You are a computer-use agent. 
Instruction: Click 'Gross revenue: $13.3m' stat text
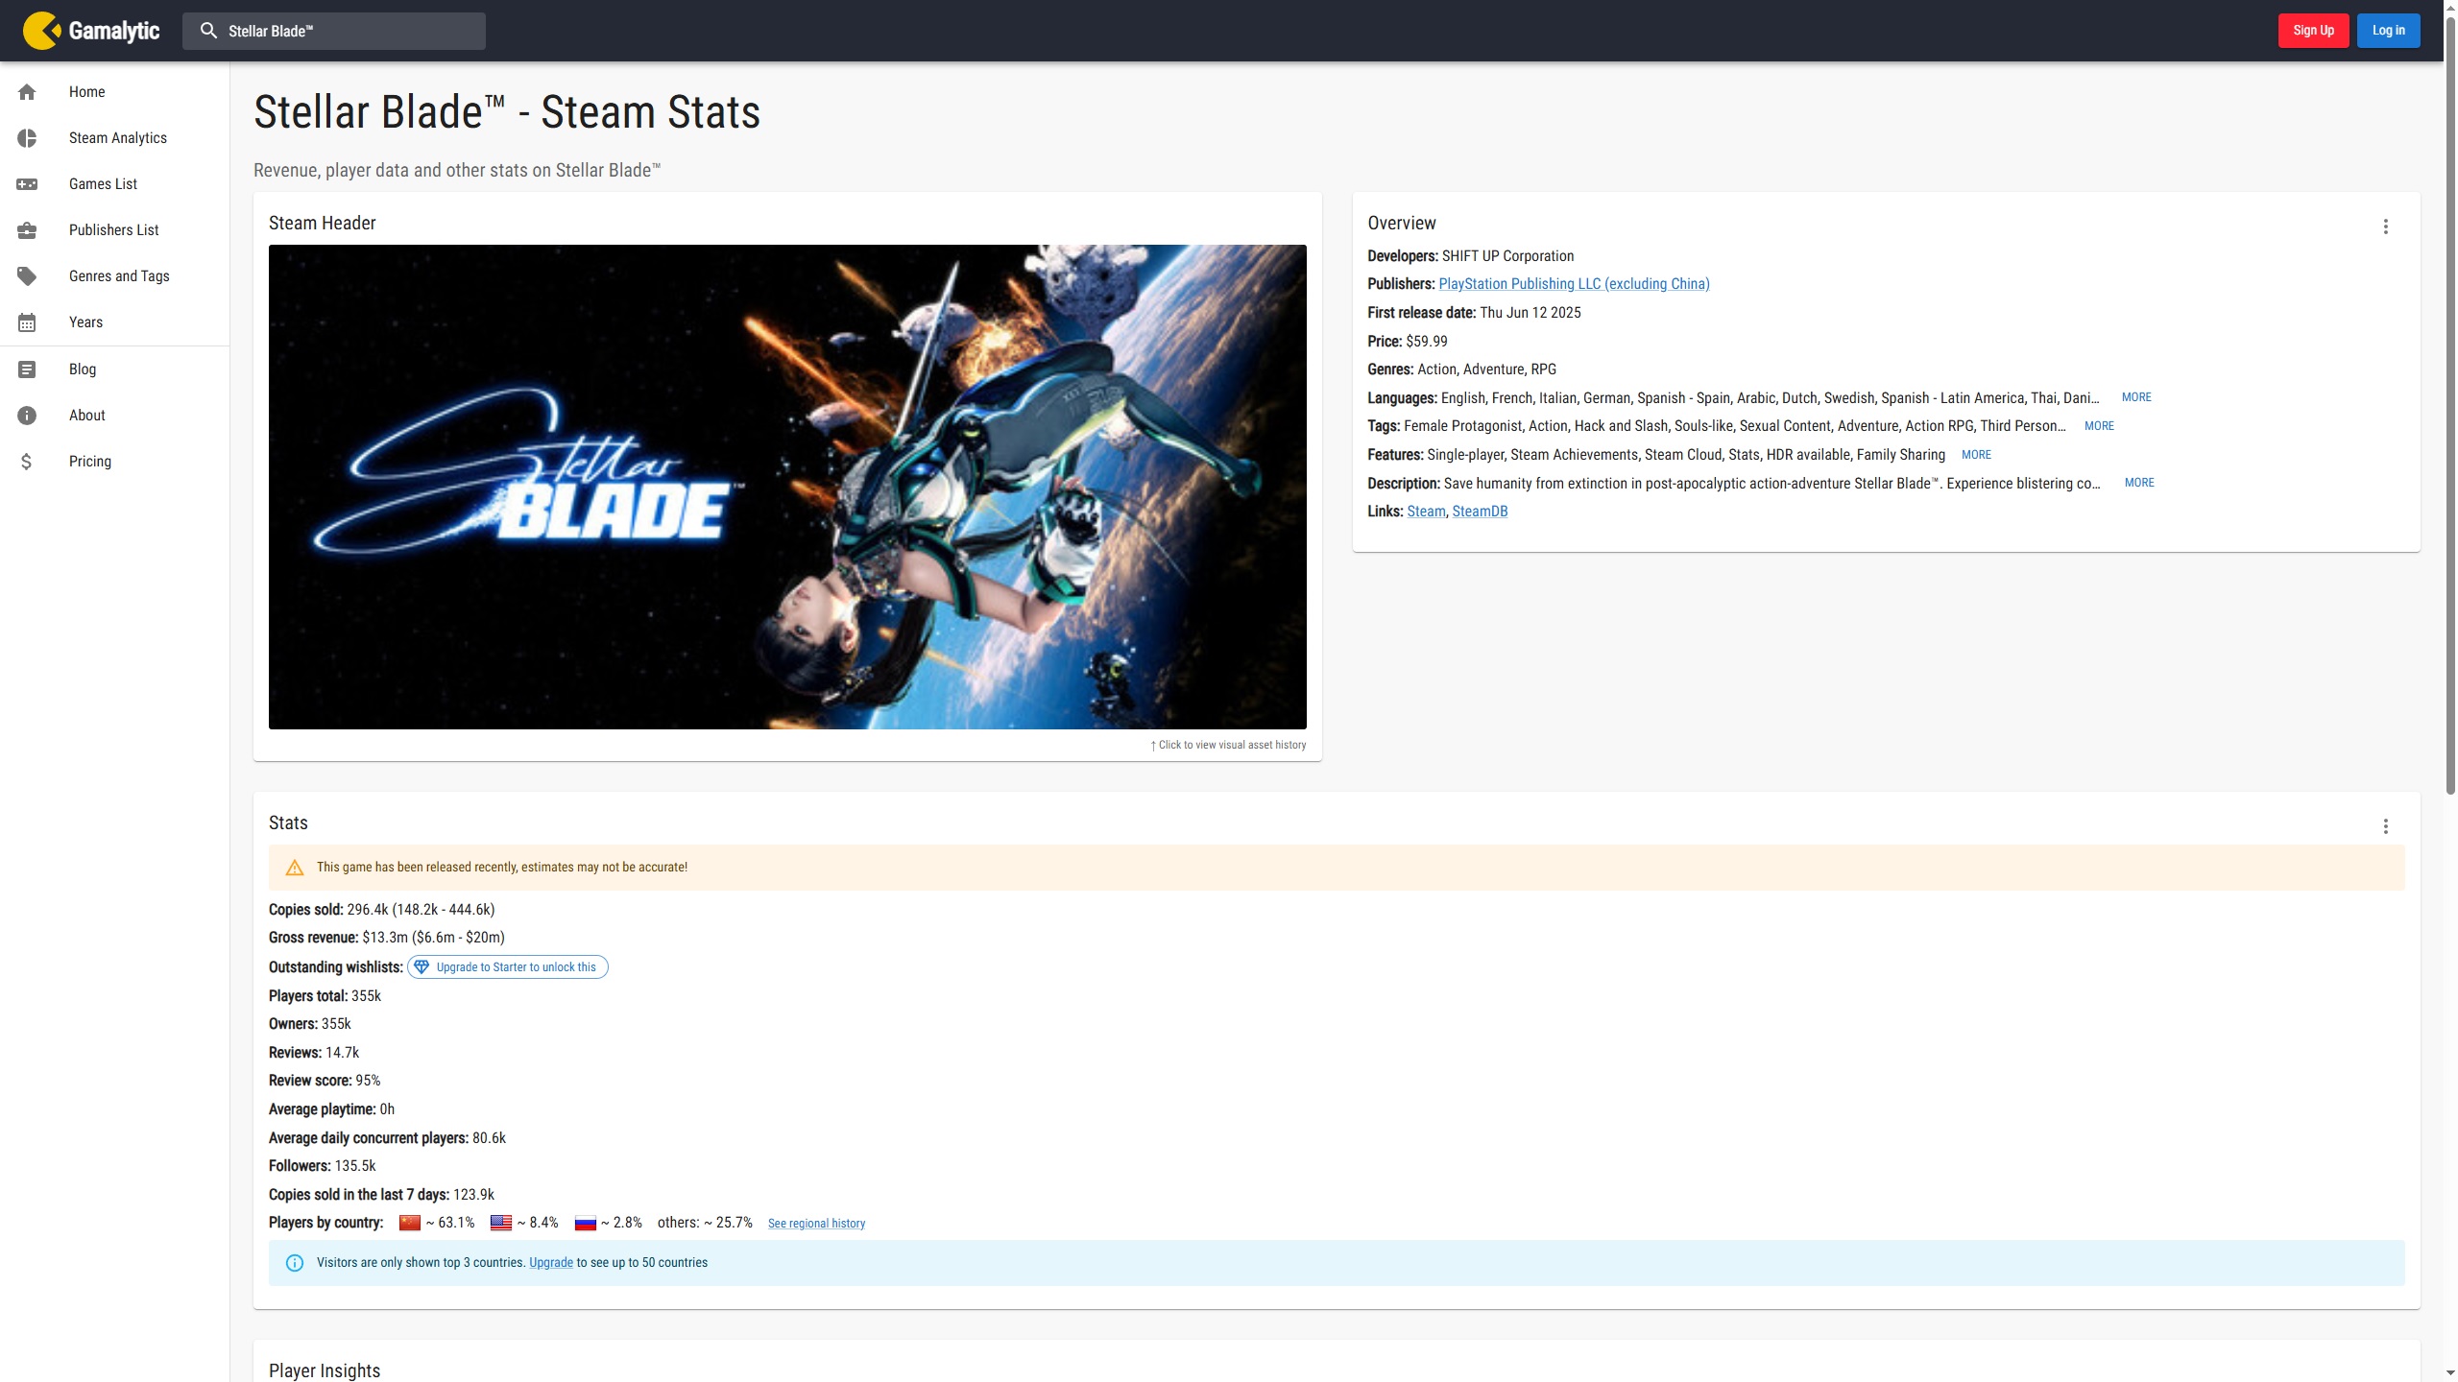point(387,938)
